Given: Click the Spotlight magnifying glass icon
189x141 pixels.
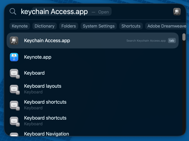Looking at the screenshot, I should pos(13,12).
